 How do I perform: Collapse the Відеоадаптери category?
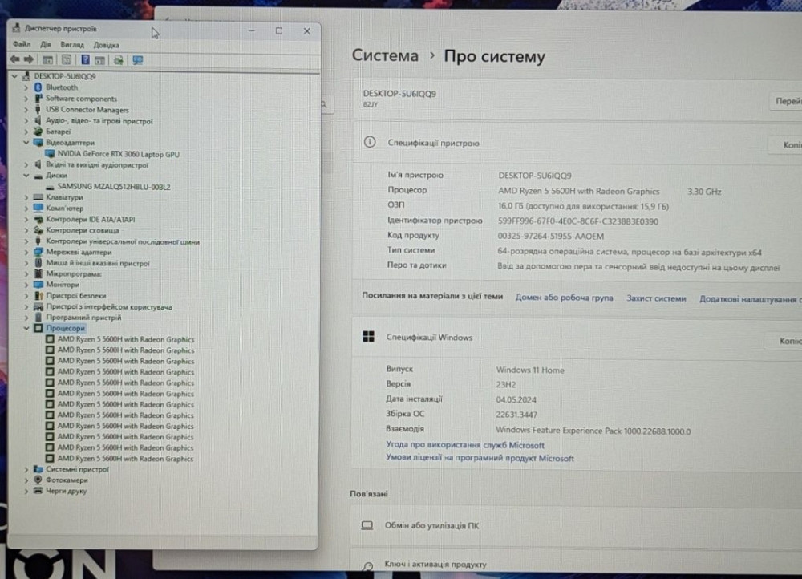coord(26,143)
